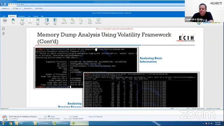Click the Open button in Explorer
The height and width of the screenshot is (126, 224).
point(17,8)
